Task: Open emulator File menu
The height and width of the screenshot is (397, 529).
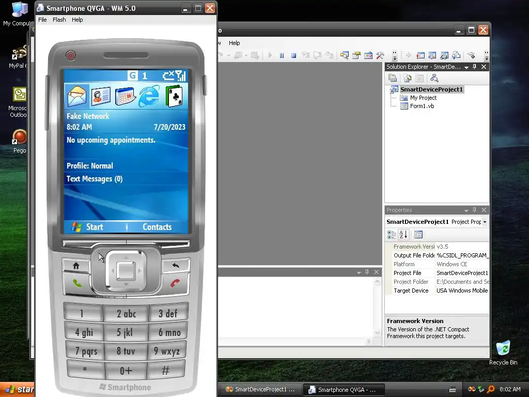Action: pos(42,20)
